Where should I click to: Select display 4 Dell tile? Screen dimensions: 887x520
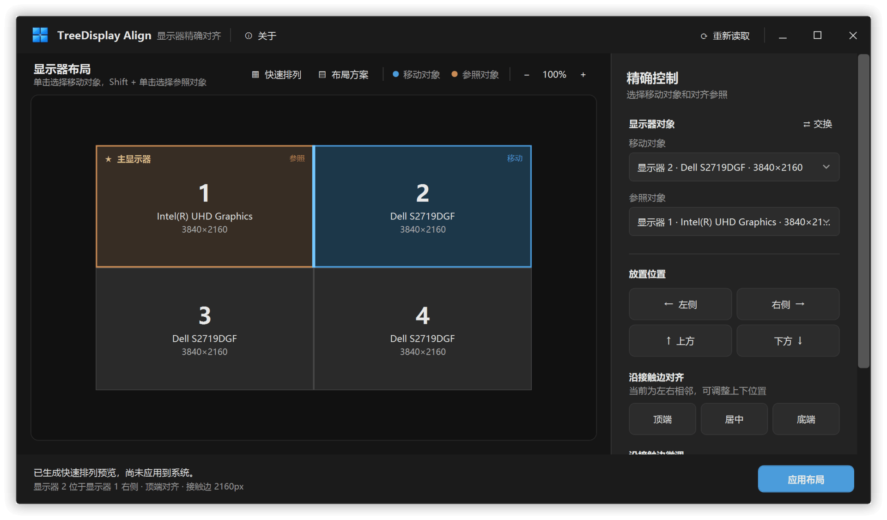(423, 329)
